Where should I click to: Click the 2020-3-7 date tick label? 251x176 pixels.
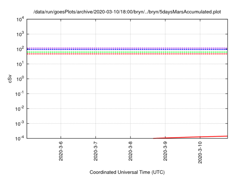[x=96, y=151]
